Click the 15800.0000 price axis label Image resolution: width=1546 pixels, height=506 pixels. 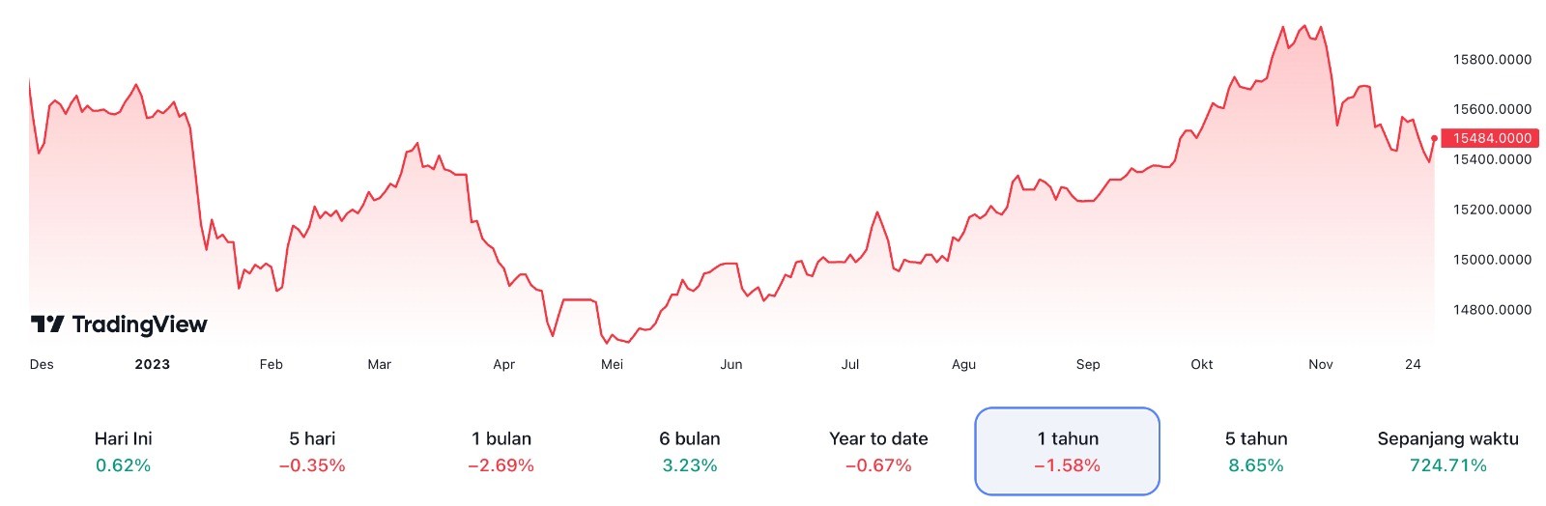(1492, 60)
